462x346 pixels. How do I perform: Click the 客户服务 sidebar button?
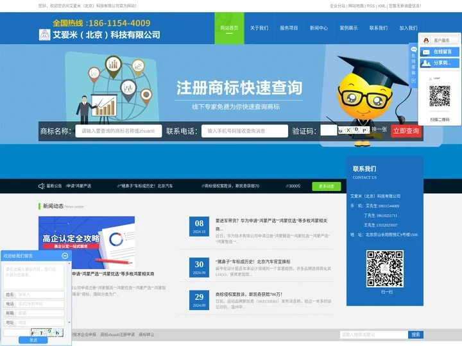click(x=440, y=40)
